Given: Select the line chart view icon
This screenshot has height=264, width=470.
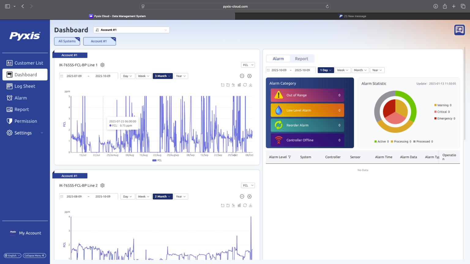Looking at the screenshot, I should click(233, 85).
